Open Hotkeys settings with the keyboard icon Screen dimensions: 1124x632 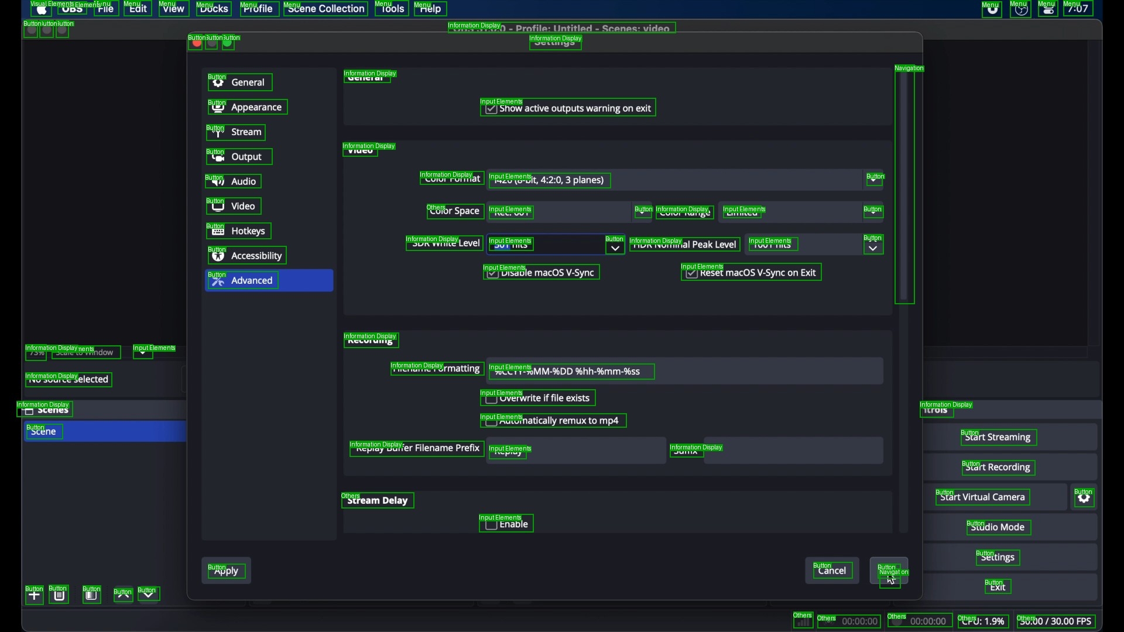tap(218, 232)
